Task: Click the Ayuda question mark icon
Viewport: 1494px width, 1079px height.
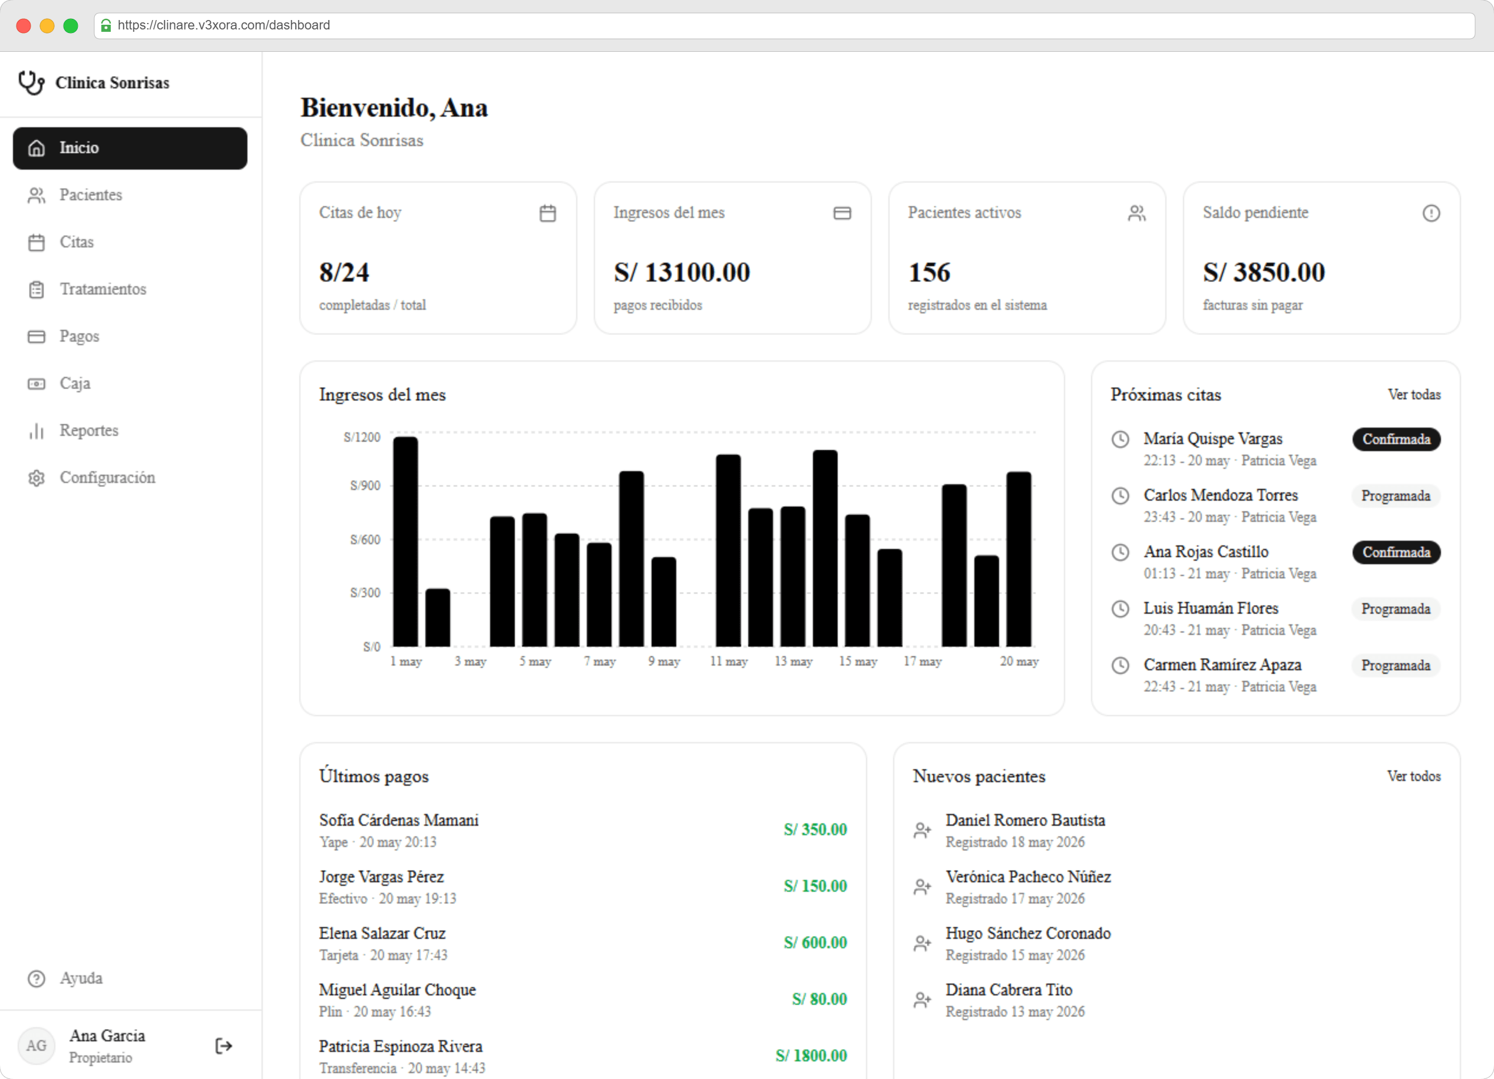Action: (x=36, y=979)
